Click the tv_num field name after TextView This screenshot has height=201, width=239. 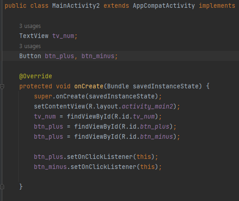(63, 36)
